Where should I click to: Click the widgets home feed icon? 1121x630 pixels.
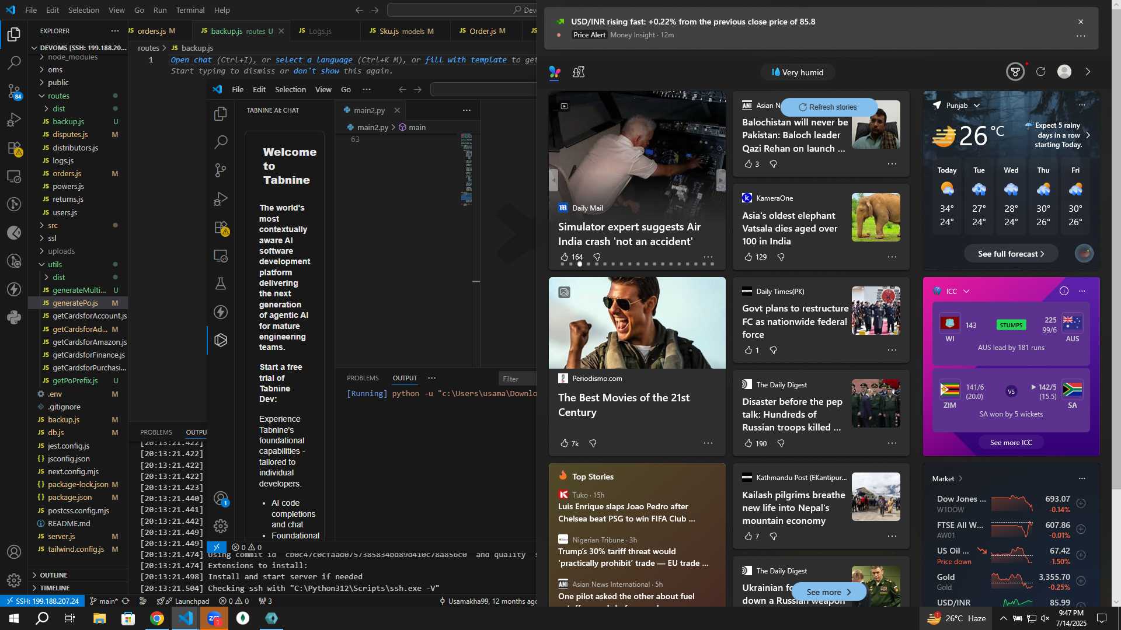555,72
